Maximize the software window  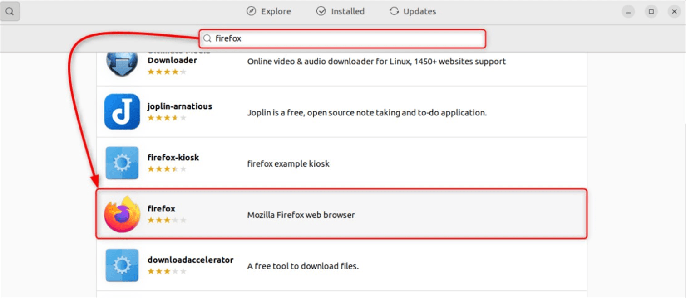coord(651,12)
